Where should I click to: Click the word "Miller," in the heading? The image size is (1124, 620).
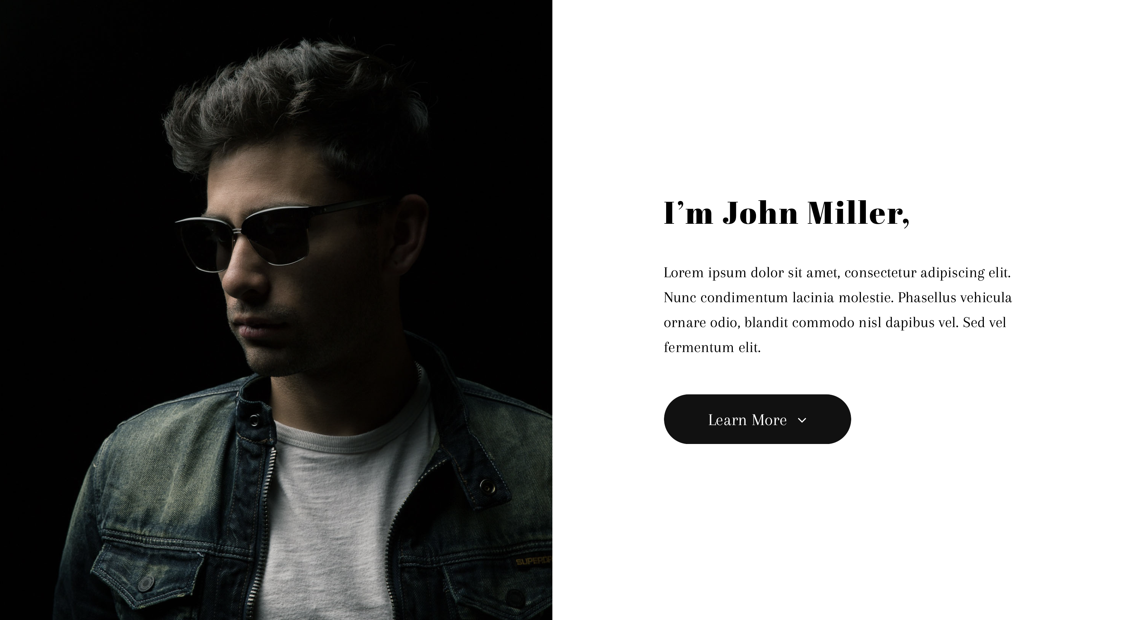858,213
